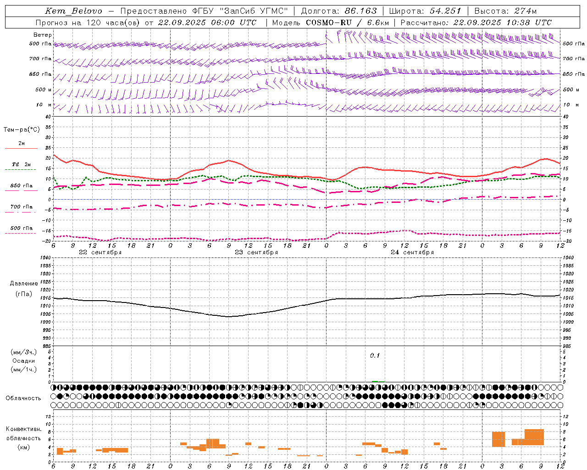Click the "(мм/1ч.)" precipitation unit label

click(x=23, y=370)
